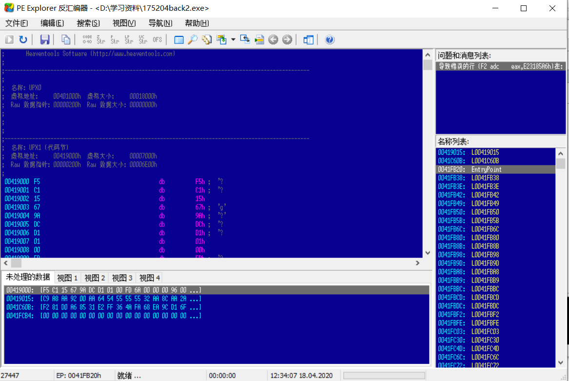The width and height of the screenshot is (569, 381).
Task: Select name L0041FB38 in the name list
Action: (x=496, y=178)
